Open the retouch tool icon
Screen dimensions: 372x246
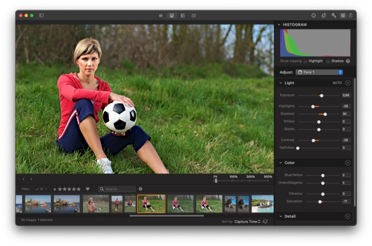pos(334,15)
